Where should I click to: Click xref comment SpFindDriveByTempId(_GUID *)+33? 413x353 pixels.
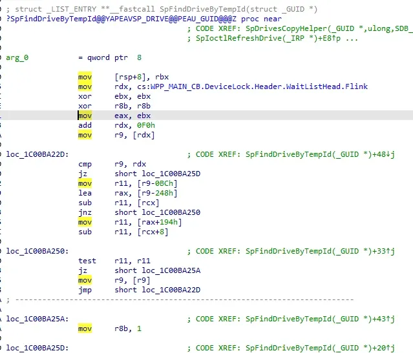point(320,251)
